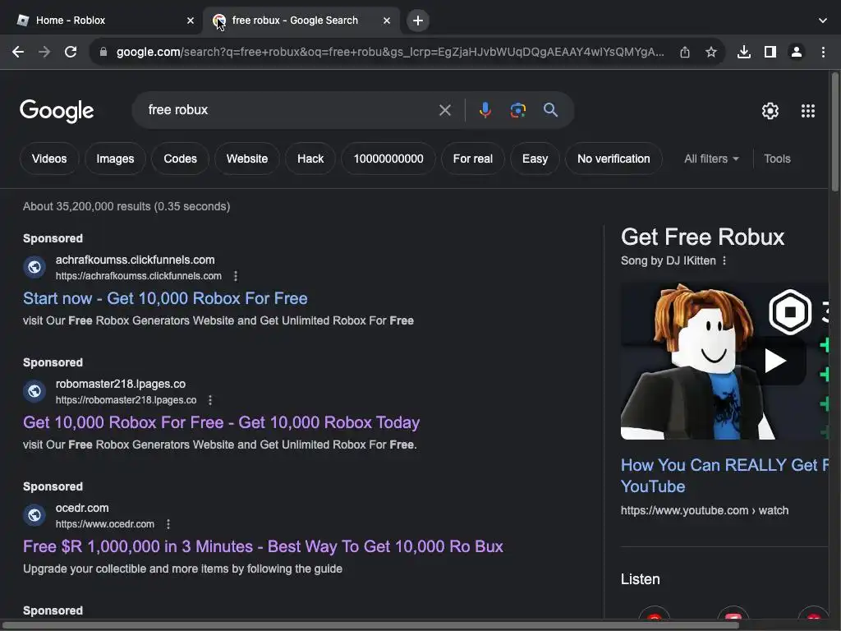
Task: Apply the No verification search chip
Action: tap(614, 159)
